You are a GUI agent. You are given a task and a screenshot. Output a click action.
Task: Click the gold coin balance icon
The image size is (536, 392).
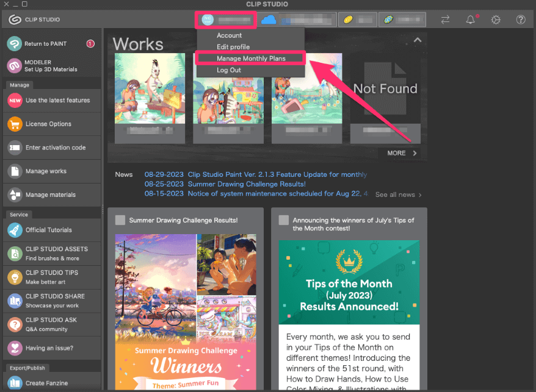coord(348,20)
